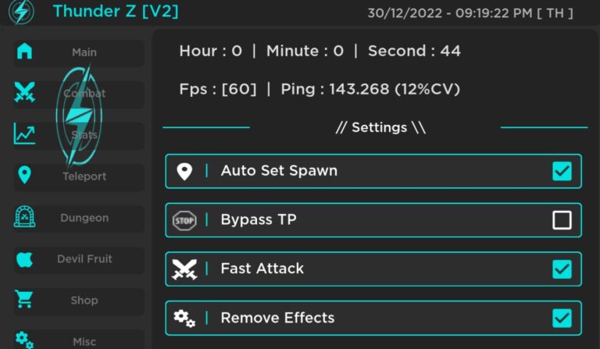Disable the Auto Set Spawn checkbox
Image resolution: width=600 pixels, height=349 pixels.
(x=562, y=171)
